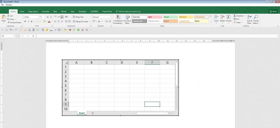The image size is (280, 128).
Task: Click the Share button
Action: click(x=273, y=11)
